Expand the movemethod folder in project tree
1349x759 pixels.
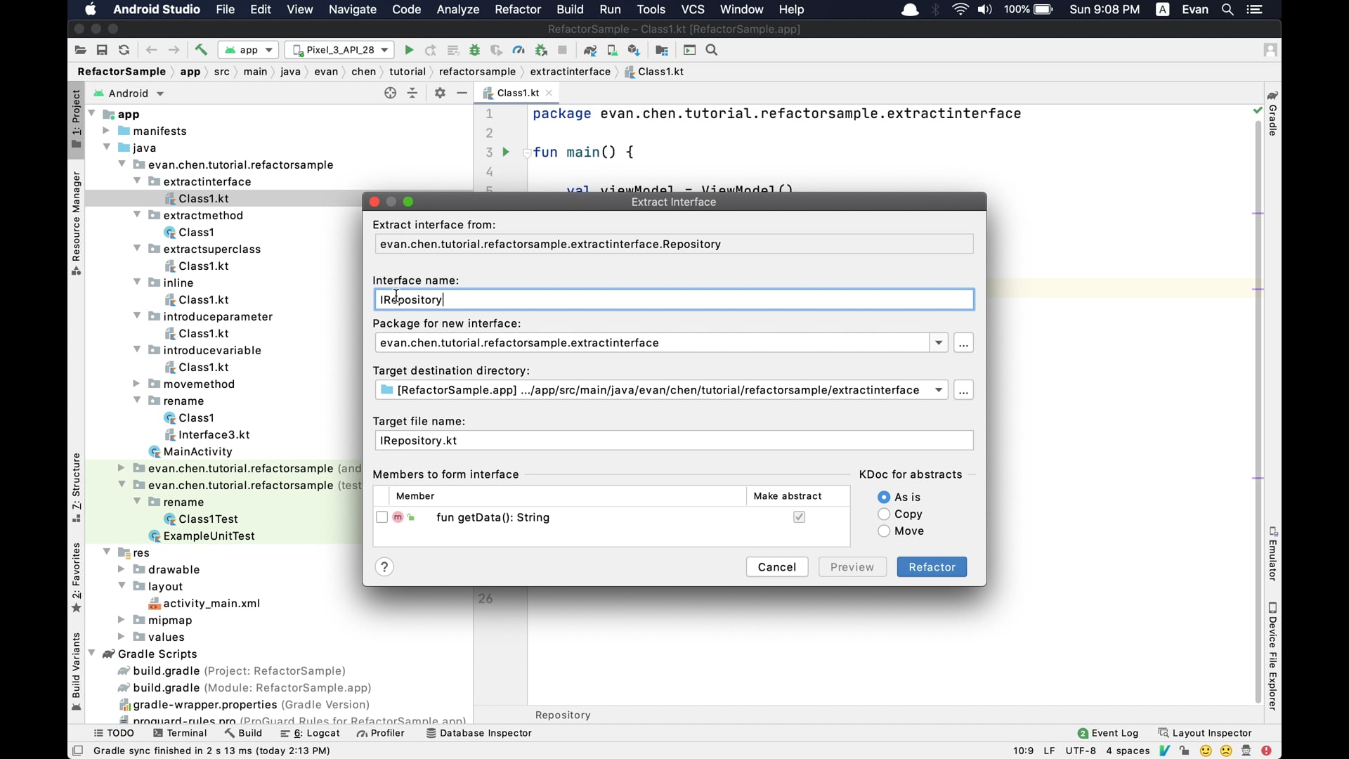point(136,384)
